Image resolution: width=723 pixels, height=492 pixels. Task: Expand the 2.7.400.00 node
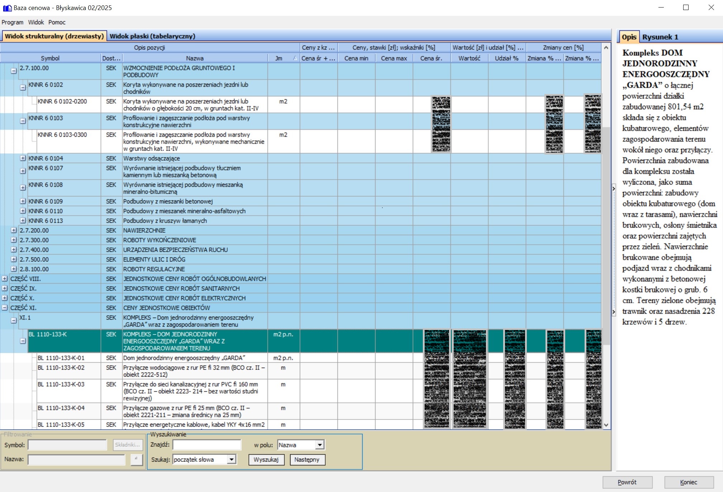point(14,250)
